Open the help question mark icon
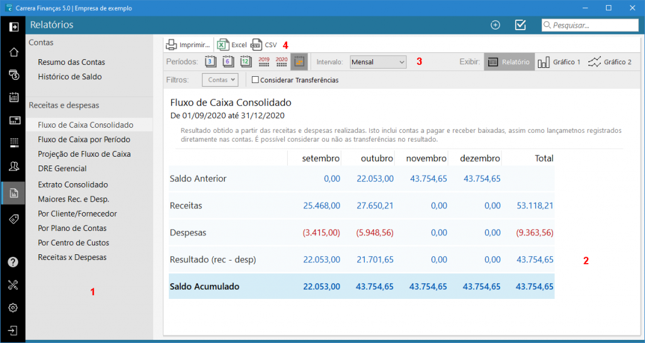645x343 pixels. 13,262
